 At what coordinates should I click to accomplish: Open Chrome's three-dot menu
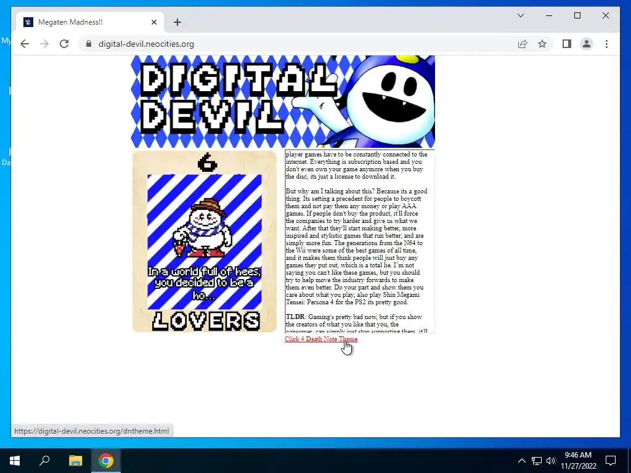[x=606, y=44]
